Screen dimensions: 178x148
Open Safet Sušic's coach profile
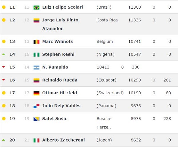(55, 119)
